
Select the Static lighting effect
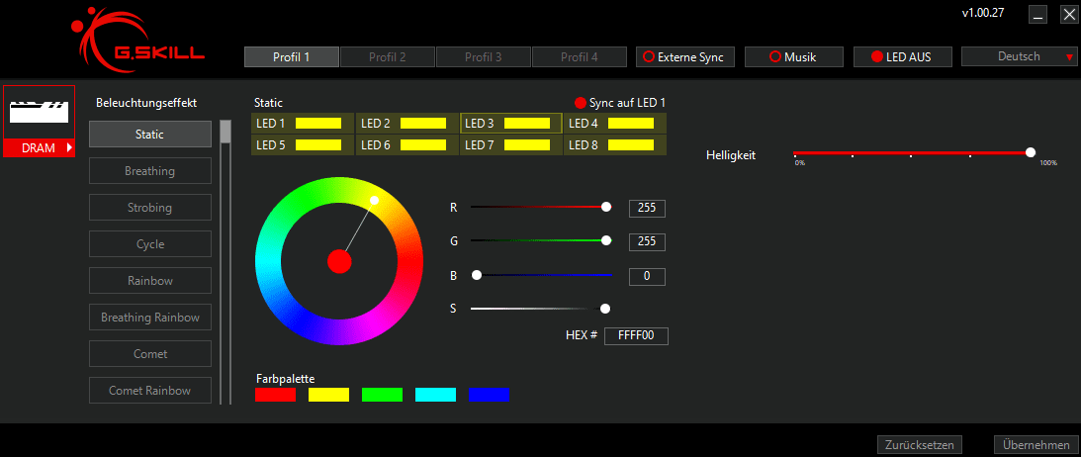point(149,135)
